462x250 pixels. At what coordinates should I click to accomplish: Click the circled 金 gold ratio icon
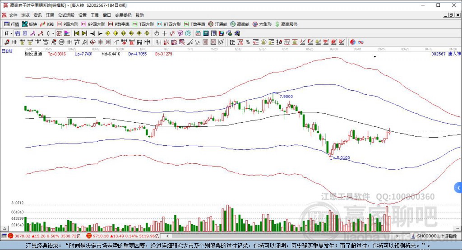(263, 42)
